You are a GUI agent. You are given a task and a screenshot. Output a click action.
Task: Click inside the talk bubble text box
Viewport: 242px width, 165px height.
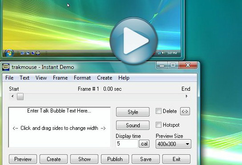coord(60,127)
